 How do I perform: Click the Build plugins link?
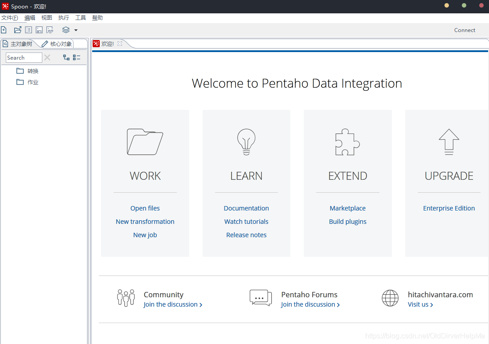point(348,222)
